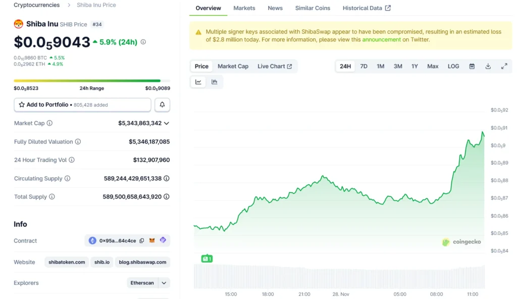This screenshot has width=517, height=299.
Task: Toggle LOG scale on chart
Action: point(453,66)
